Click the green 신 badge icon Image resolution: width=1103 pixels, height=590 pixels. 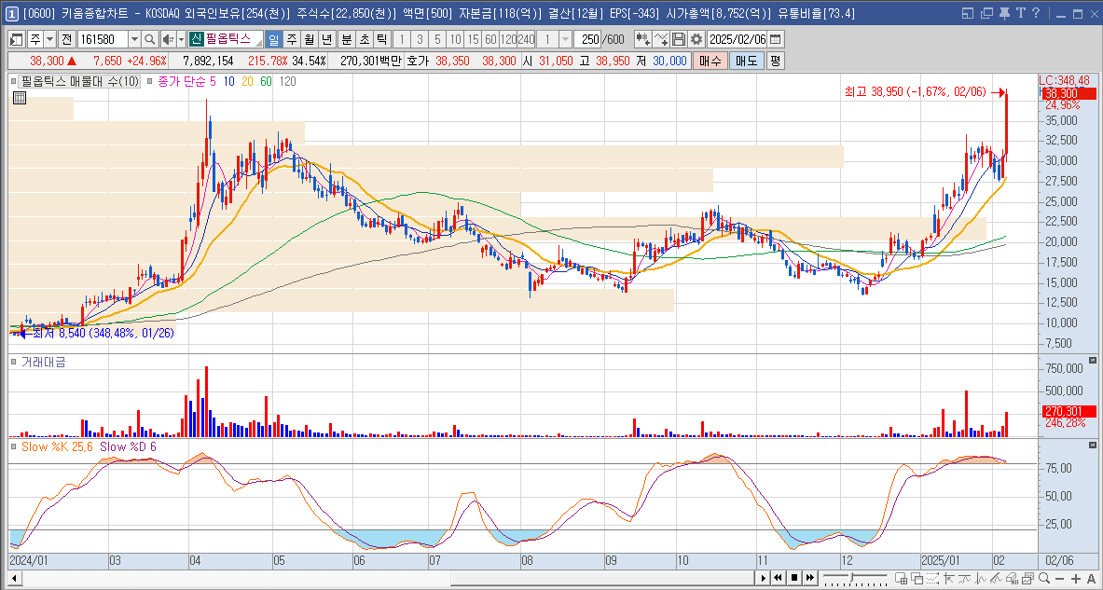196,38
